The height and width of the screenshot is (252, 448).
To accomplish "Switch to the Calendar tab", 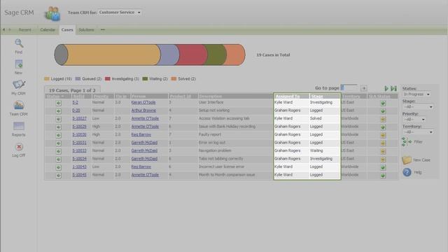I will (x=48, y=29).
